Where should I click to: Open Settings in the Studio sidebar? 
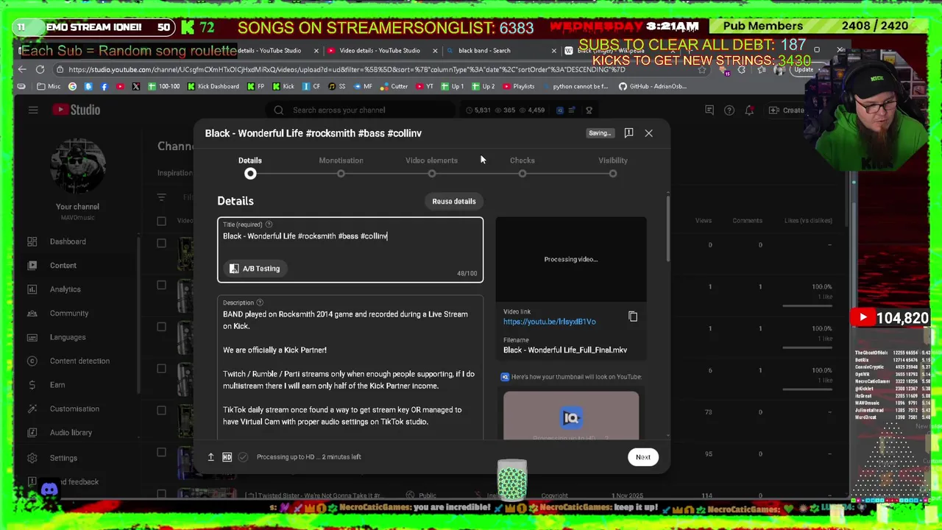coord(63,458)
